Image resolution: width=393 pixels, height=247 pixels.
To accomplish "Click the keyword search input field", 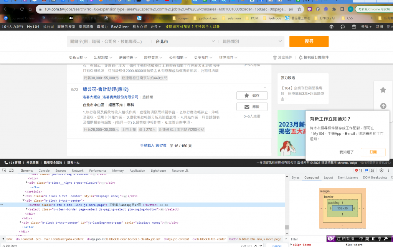I will (x=109, y=41).
